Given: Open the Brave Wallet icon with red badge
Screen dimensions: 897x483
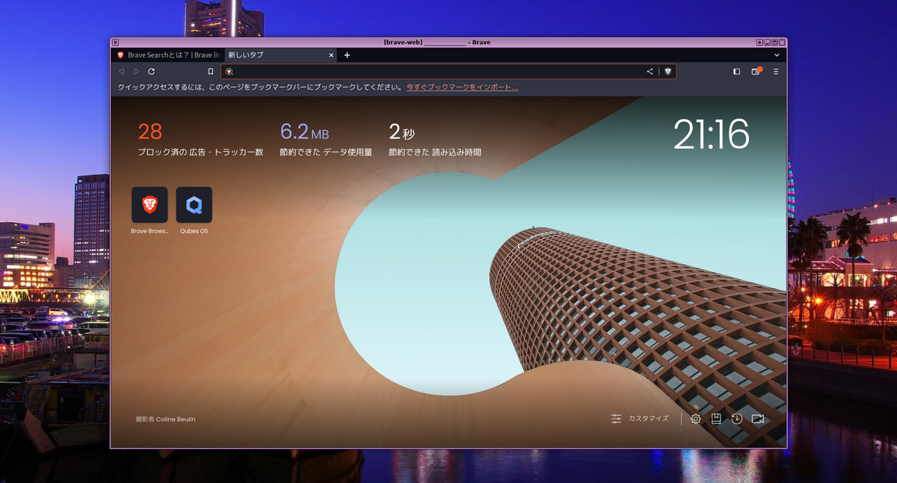Looking at the screenshot, I should click(756, 72).
